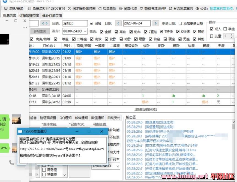Image resolution: width=237 pixels, height=182 pixels.
Task: Click 候补 under 商务/特等 in highlighted row
Action: [79, 52]
